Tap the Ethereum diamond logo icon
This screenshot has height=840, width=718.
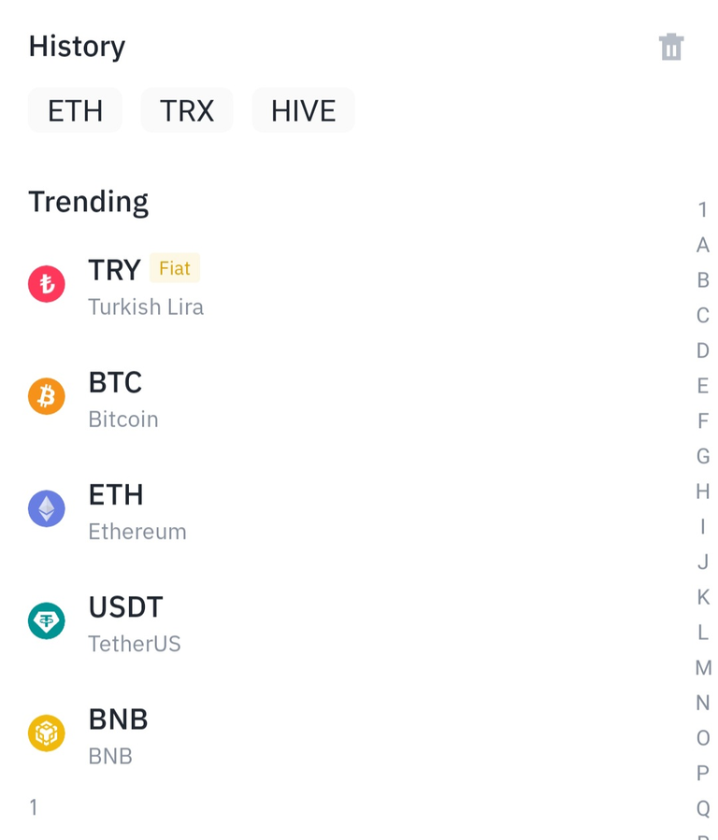(x=47, y=508)
